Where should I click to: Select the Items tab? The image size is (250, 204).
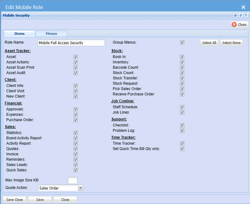pyautogui.click(x=19, y=34)
